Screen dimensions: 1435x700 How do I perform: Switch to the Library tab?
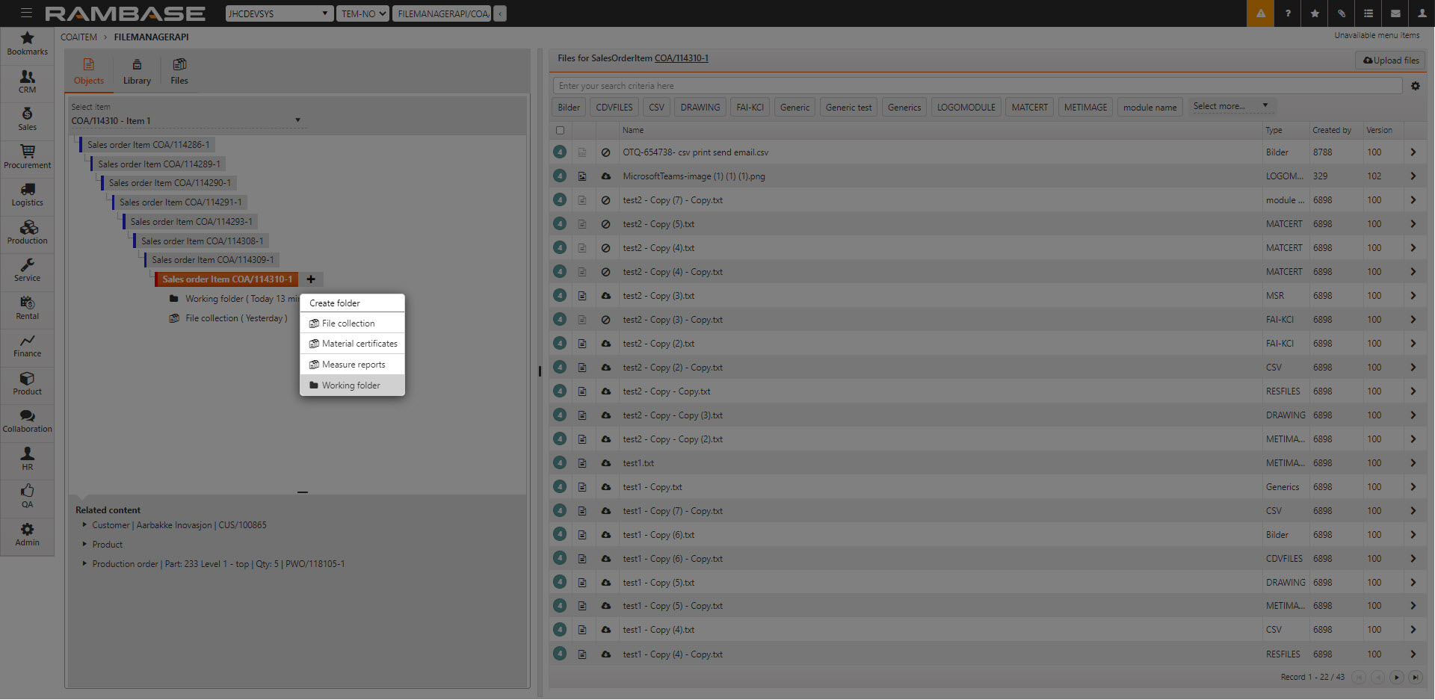(x=137, y=72)
